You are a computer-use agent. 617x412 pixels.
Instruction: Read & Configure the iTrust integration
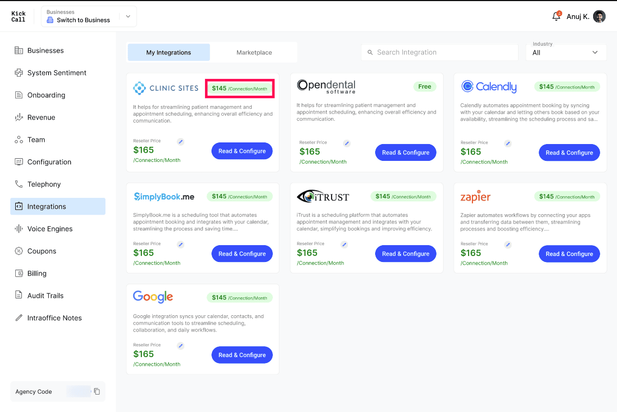click(x=406, y=254)
